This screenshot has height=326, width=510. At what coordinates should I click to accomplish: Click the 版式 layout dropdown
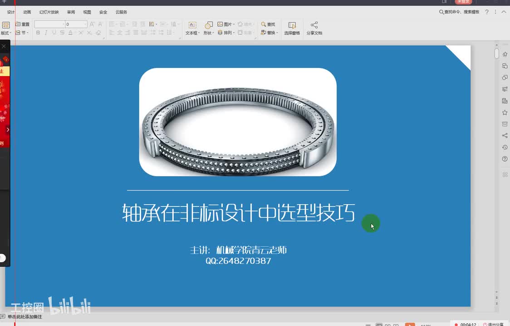[x=5, y=28]
